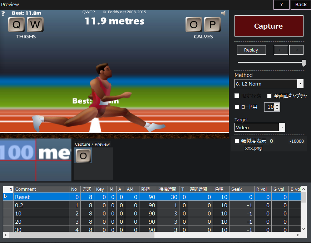
Task: Decrease the ロード用 value with down arrow
Action: 277,109
